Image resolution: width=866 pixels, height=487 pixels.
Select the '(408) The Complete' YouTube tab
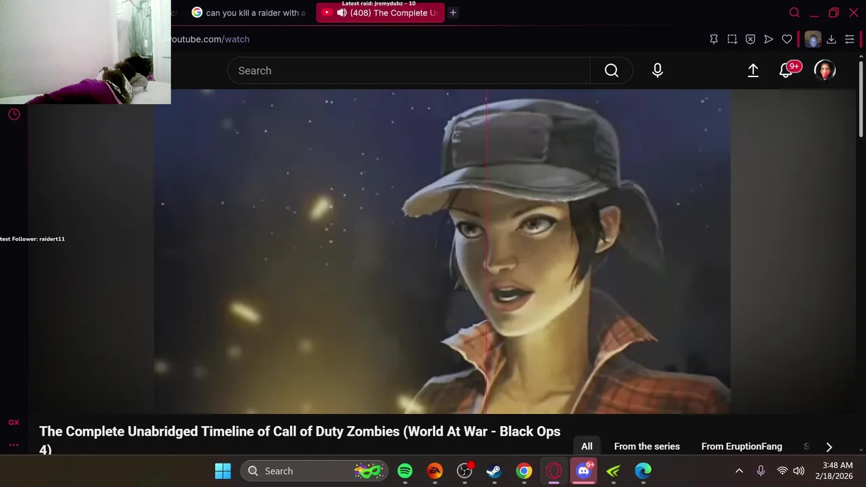(x=380, y=12)
